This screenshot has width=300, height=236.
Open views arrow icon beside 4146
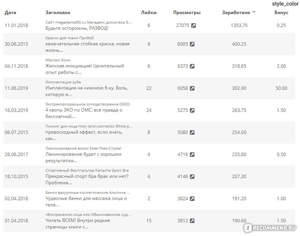pos(192,176)
